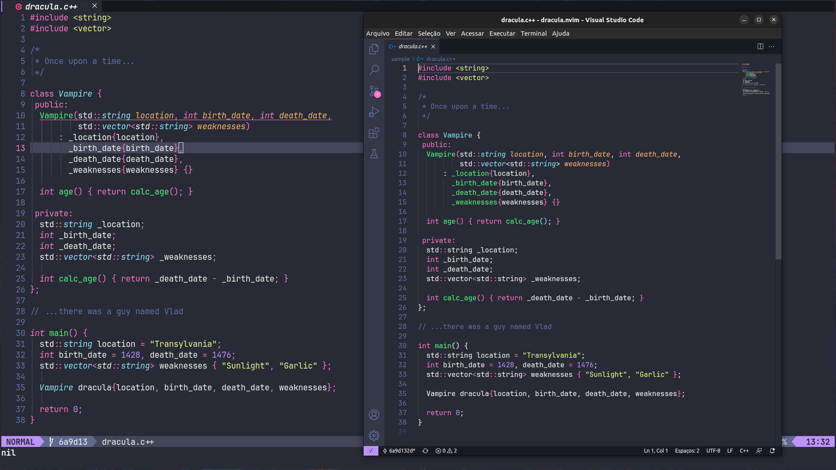Click git branch 6a9d132d* in status bar
The height and width of the screenshot is (470, 836).
(x=399, y=451)
